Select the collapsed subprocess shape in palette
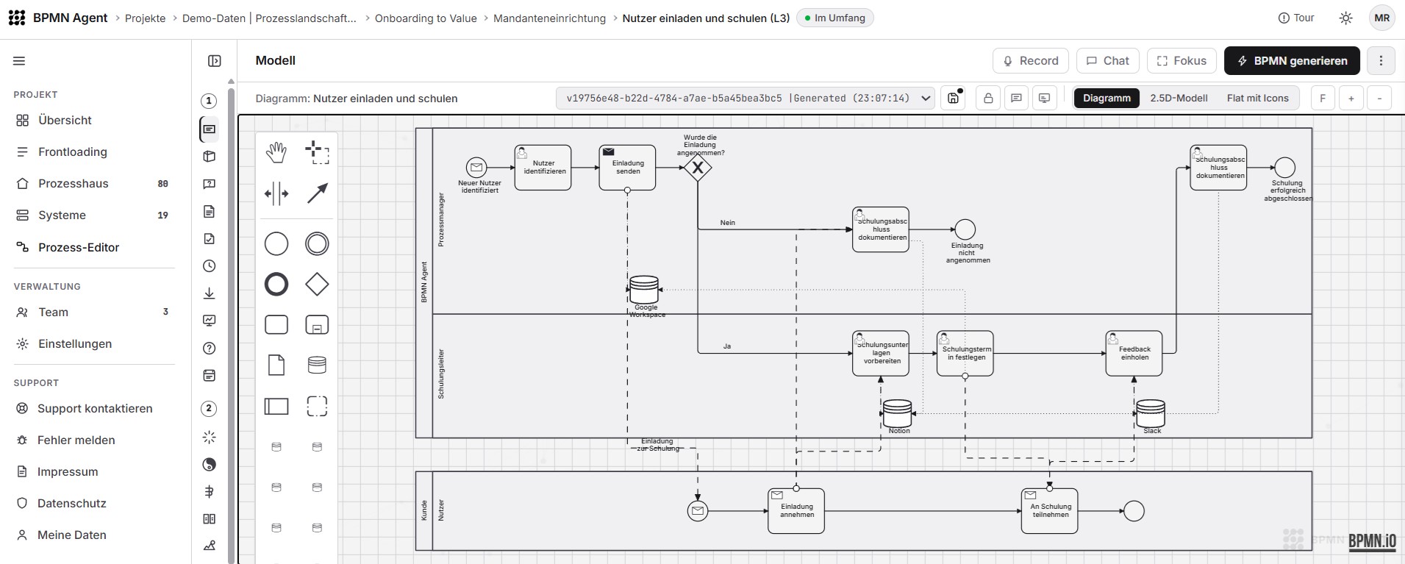The height and width of the screenshot is (564, 1405). click(317, 325)
